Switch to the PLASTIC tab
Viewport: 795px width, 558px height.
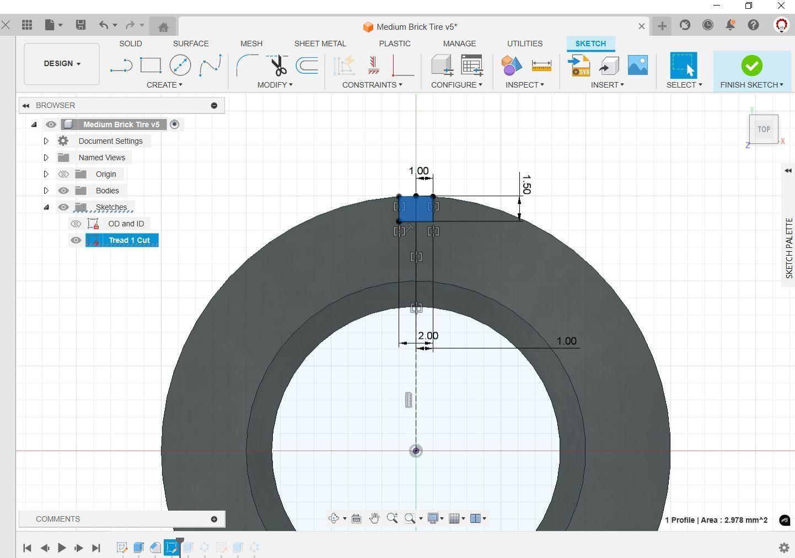tap(395, 44)
